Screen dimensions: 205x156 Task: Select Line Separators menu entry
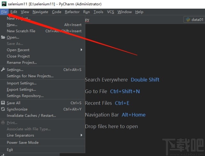[x=42, y=135]
